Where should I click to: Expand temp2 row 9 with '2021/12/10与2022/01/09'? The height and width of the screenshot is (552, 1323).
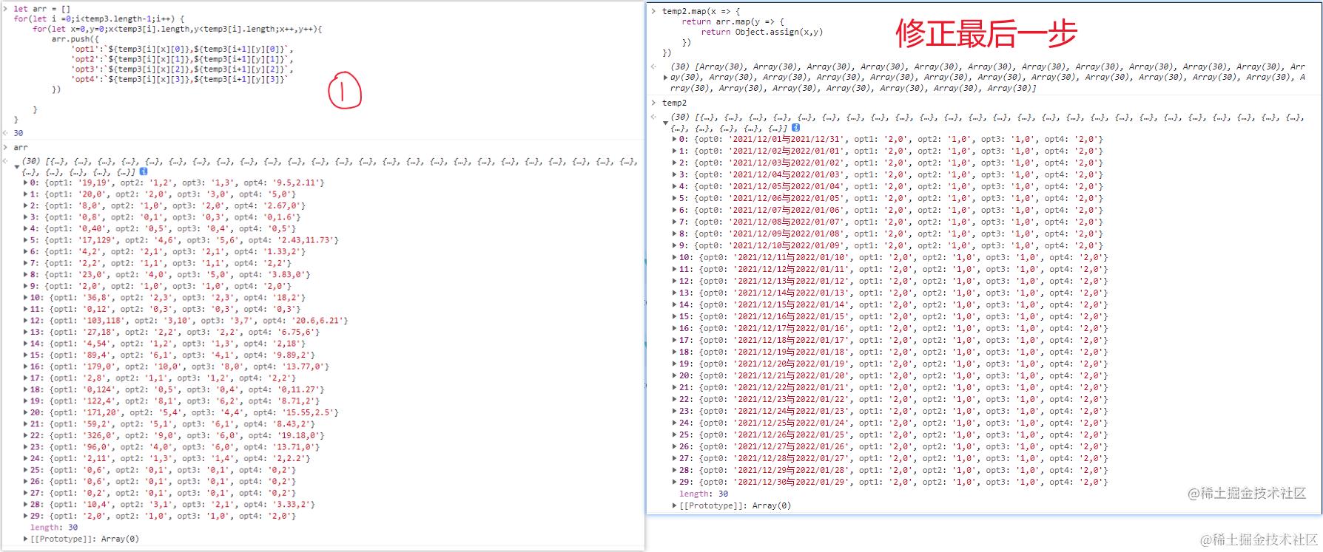674,245
